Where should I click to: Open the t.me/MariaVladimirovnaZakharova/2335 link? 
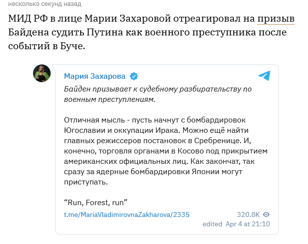(127, 214)
